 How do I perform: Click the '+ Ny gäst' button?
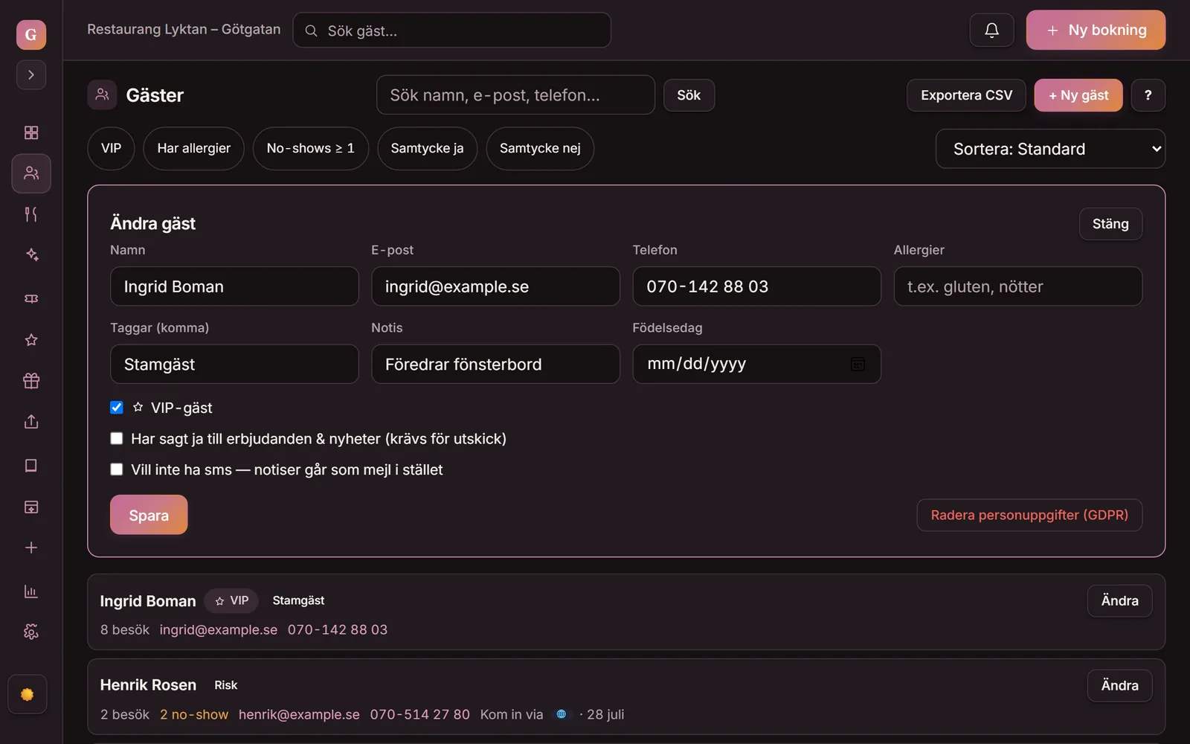[x=1078, y=95]
